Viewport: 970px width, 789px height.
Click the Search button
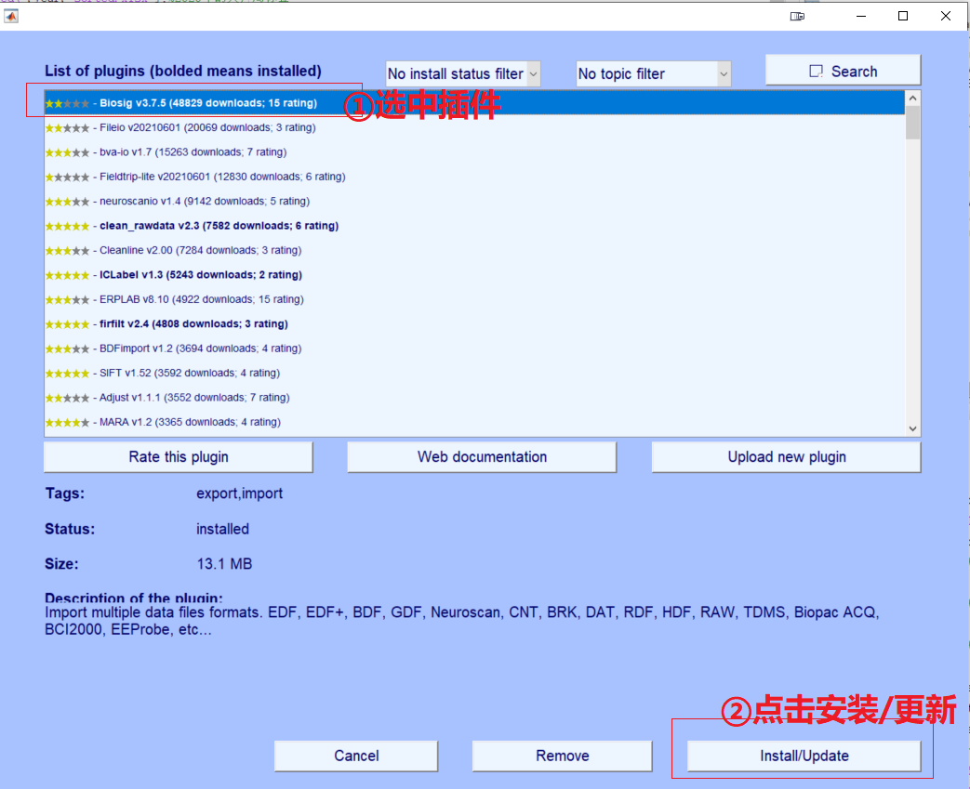click(x=842, y=70)
